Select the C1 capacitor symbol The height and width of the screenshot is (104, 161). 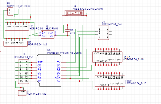[68, 30]
